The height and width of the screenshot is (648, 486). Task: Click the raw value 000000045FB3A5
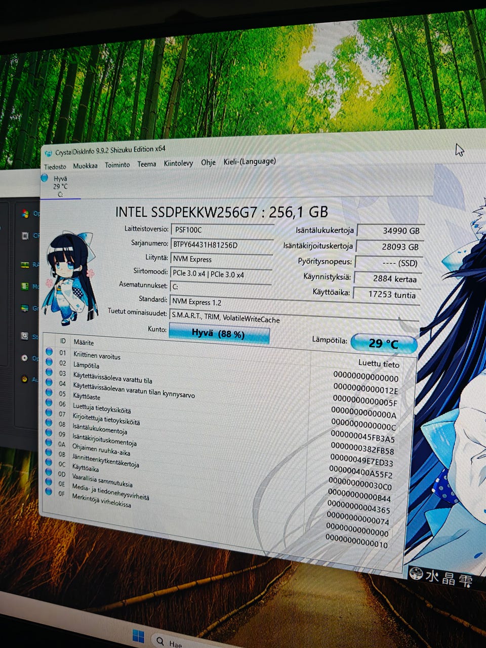coord(362,436)
